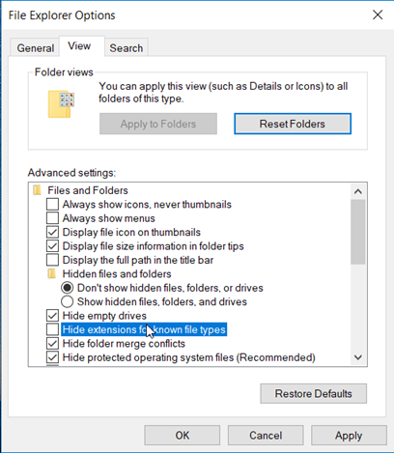This screenshot has height=453, width=394.
Task: Uncheck Hide empty drives
Action: (52, 316)
